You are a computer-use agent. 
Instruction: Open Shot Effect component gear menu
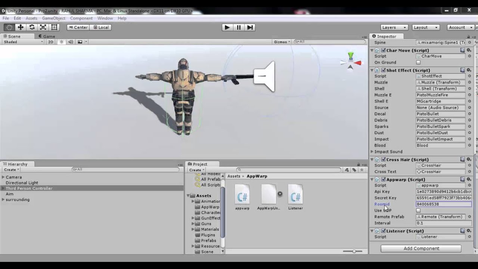(469, 70)
